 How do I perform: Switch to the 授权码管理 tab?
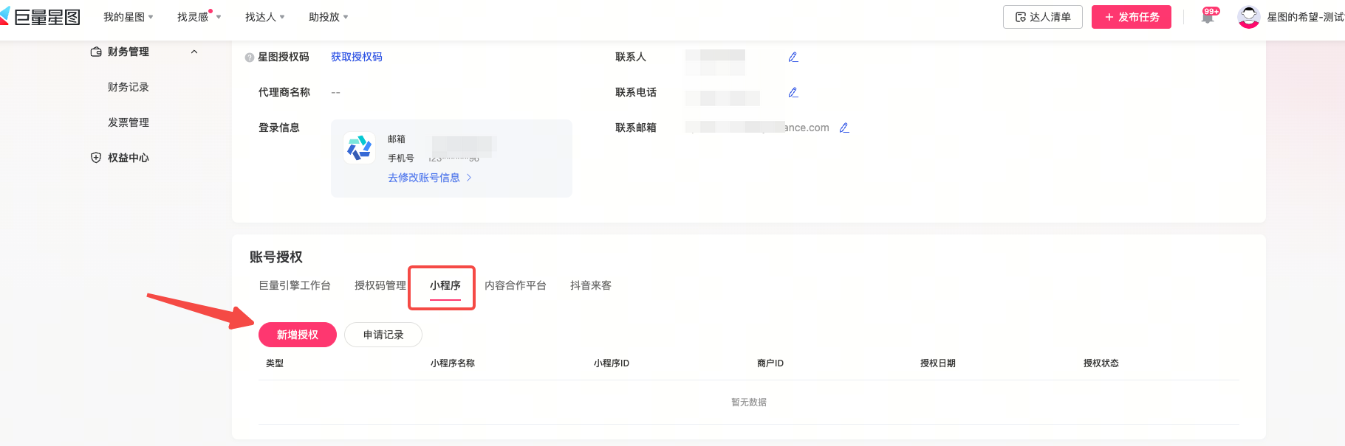pyautogui.click(x=380, y=285)
